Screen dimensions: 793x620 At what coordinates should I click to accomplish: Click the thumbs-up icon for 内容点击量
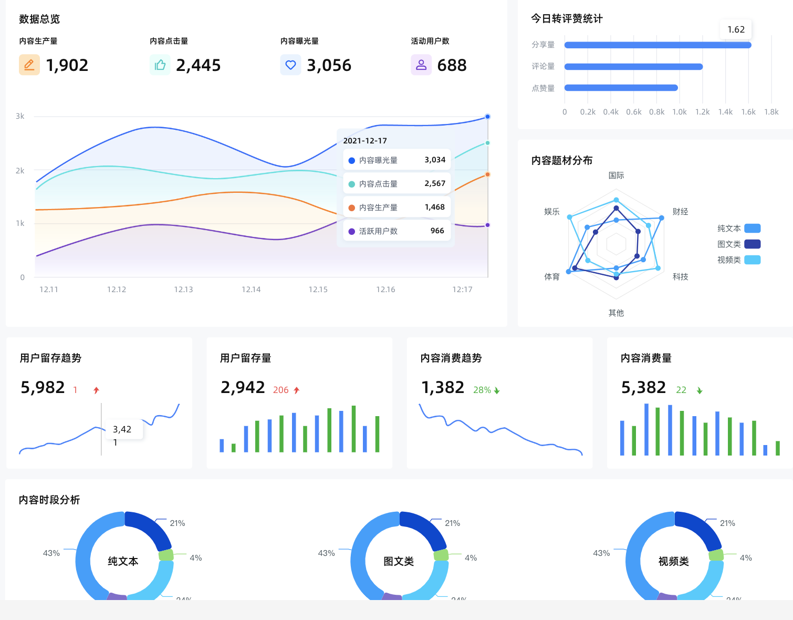160,65
